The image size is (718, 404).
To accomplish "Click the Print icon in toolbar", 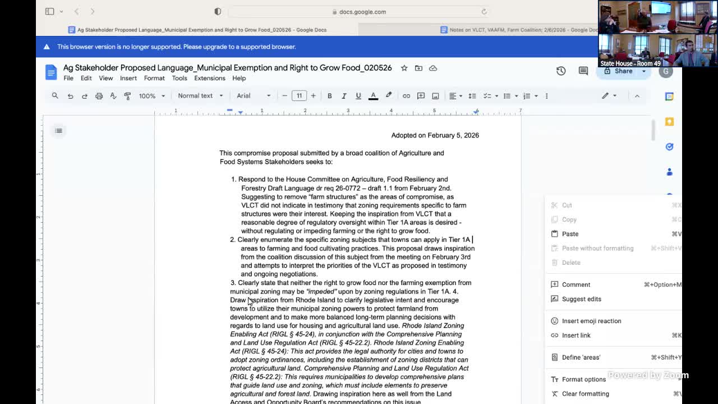I will click(99, 96).
